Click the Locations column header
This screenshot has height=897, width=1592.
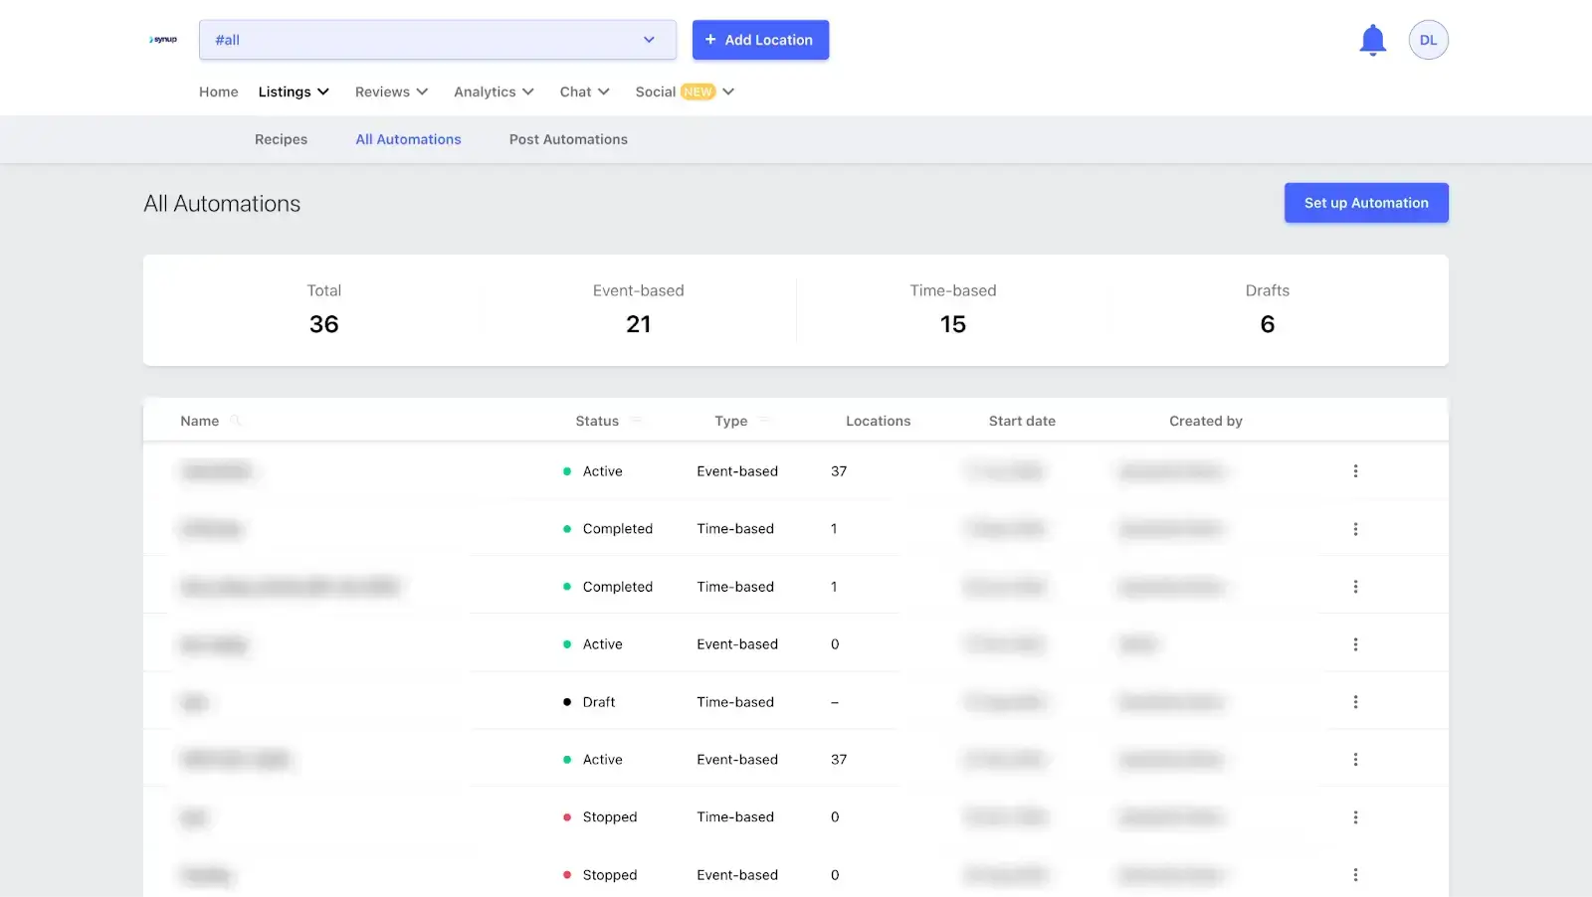pos(879,421)
